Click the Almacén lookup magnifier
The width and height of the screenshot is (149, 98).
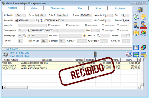pyautogui.click(x=105, y=15)
